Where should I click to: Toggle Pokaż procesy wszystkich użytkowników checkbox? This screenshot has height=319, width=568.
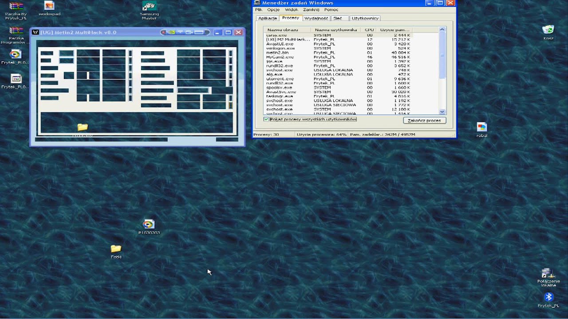pos(266,119)
